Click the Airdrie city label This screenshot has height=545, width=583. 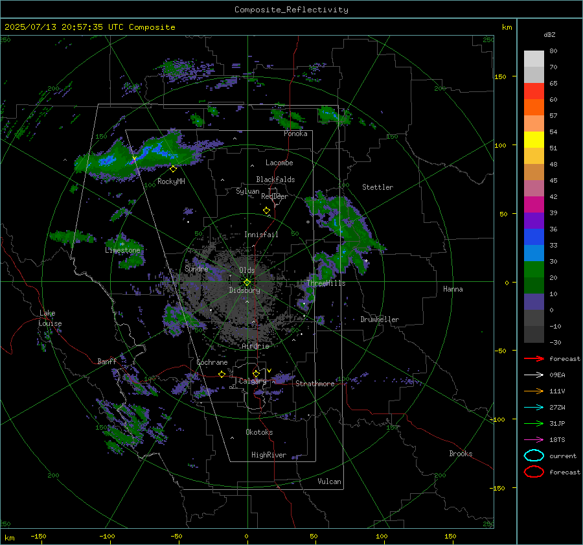(x=255, y=346)
